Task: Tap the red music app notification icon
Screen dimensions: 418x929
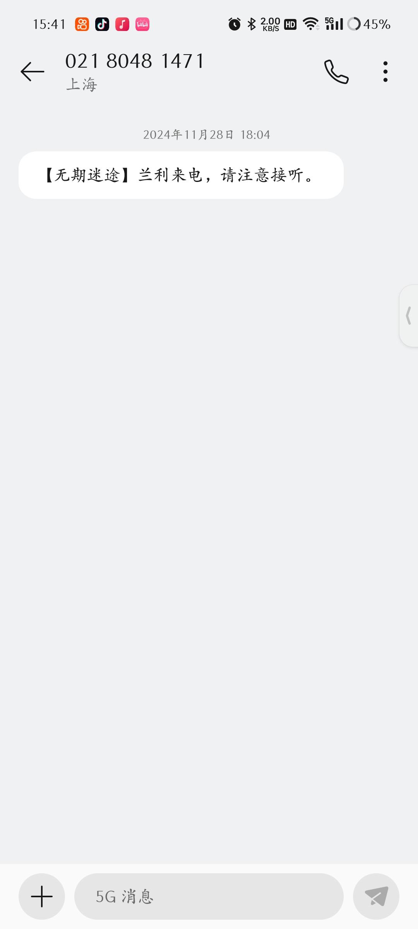Action: [x=122, y=24]
